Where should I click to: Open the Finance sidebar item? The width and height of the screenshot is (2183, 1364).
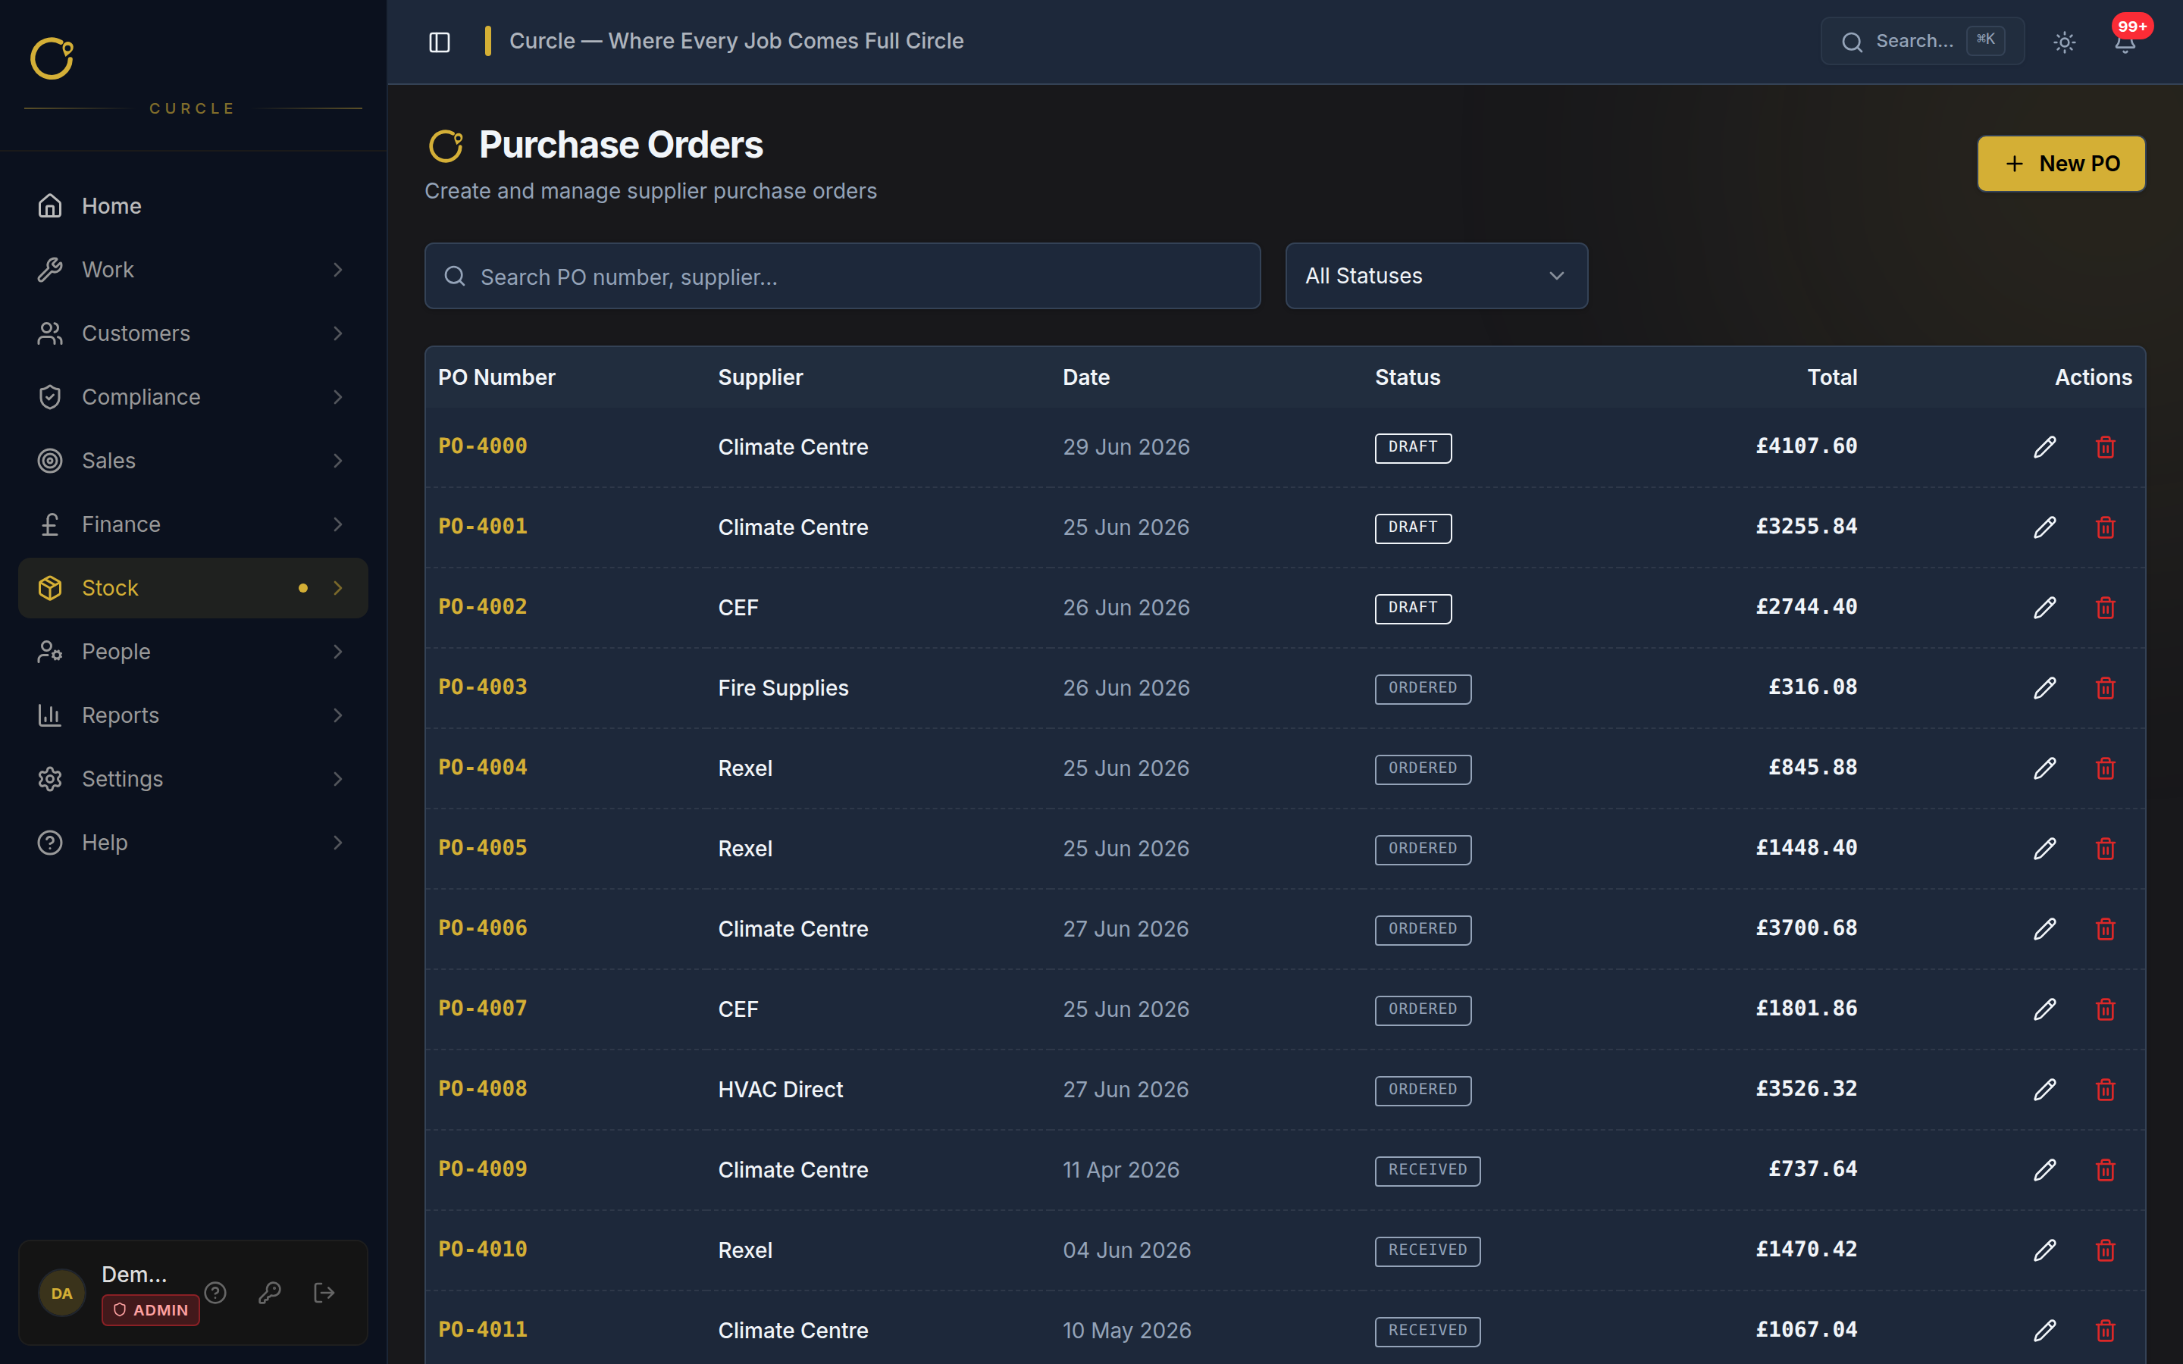pos(193,524)
